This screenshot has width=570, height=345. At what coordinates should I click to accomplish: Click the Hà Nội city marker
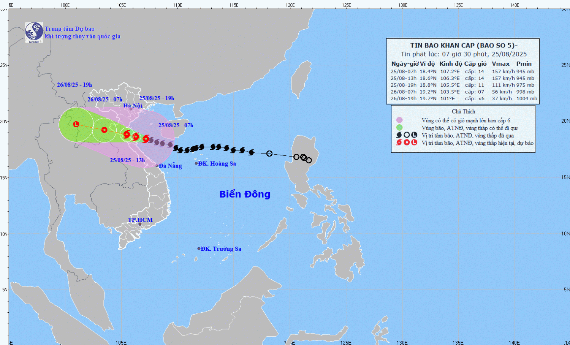(131, 109)
